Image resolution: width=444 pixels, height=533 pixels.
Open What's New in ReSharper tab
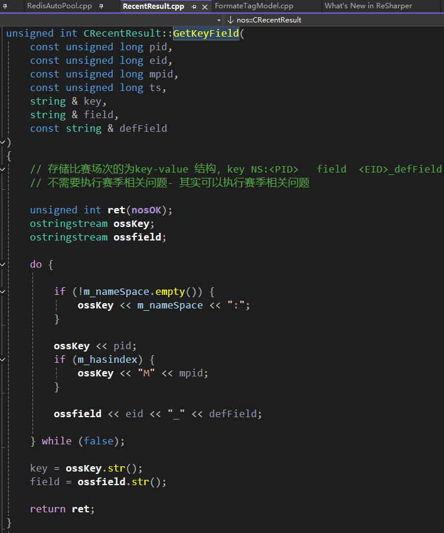[x=368, y=6]
